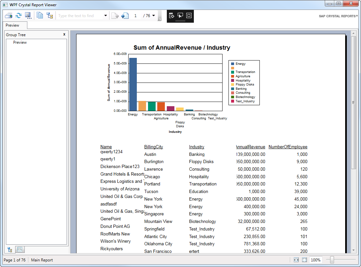Switch to the Preview tab

click(x=13, y=25)
